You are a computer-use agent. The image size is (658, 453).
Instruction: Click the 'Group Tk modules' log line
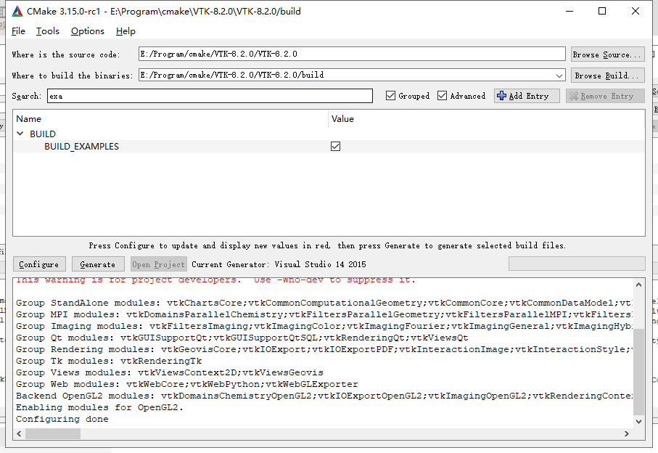tap(109, 361)
